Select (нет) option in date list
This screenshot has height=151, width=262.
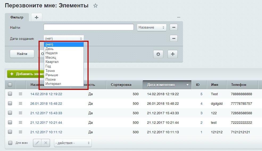pos(64,44)
